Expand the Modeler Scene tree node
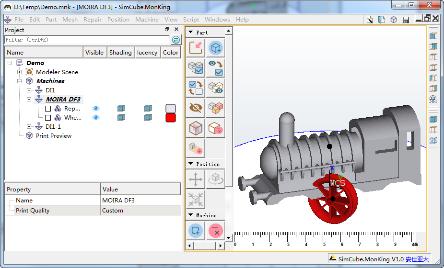Viewport: 444px width, 268px height. pyautogui.click(x=19, y=72)
